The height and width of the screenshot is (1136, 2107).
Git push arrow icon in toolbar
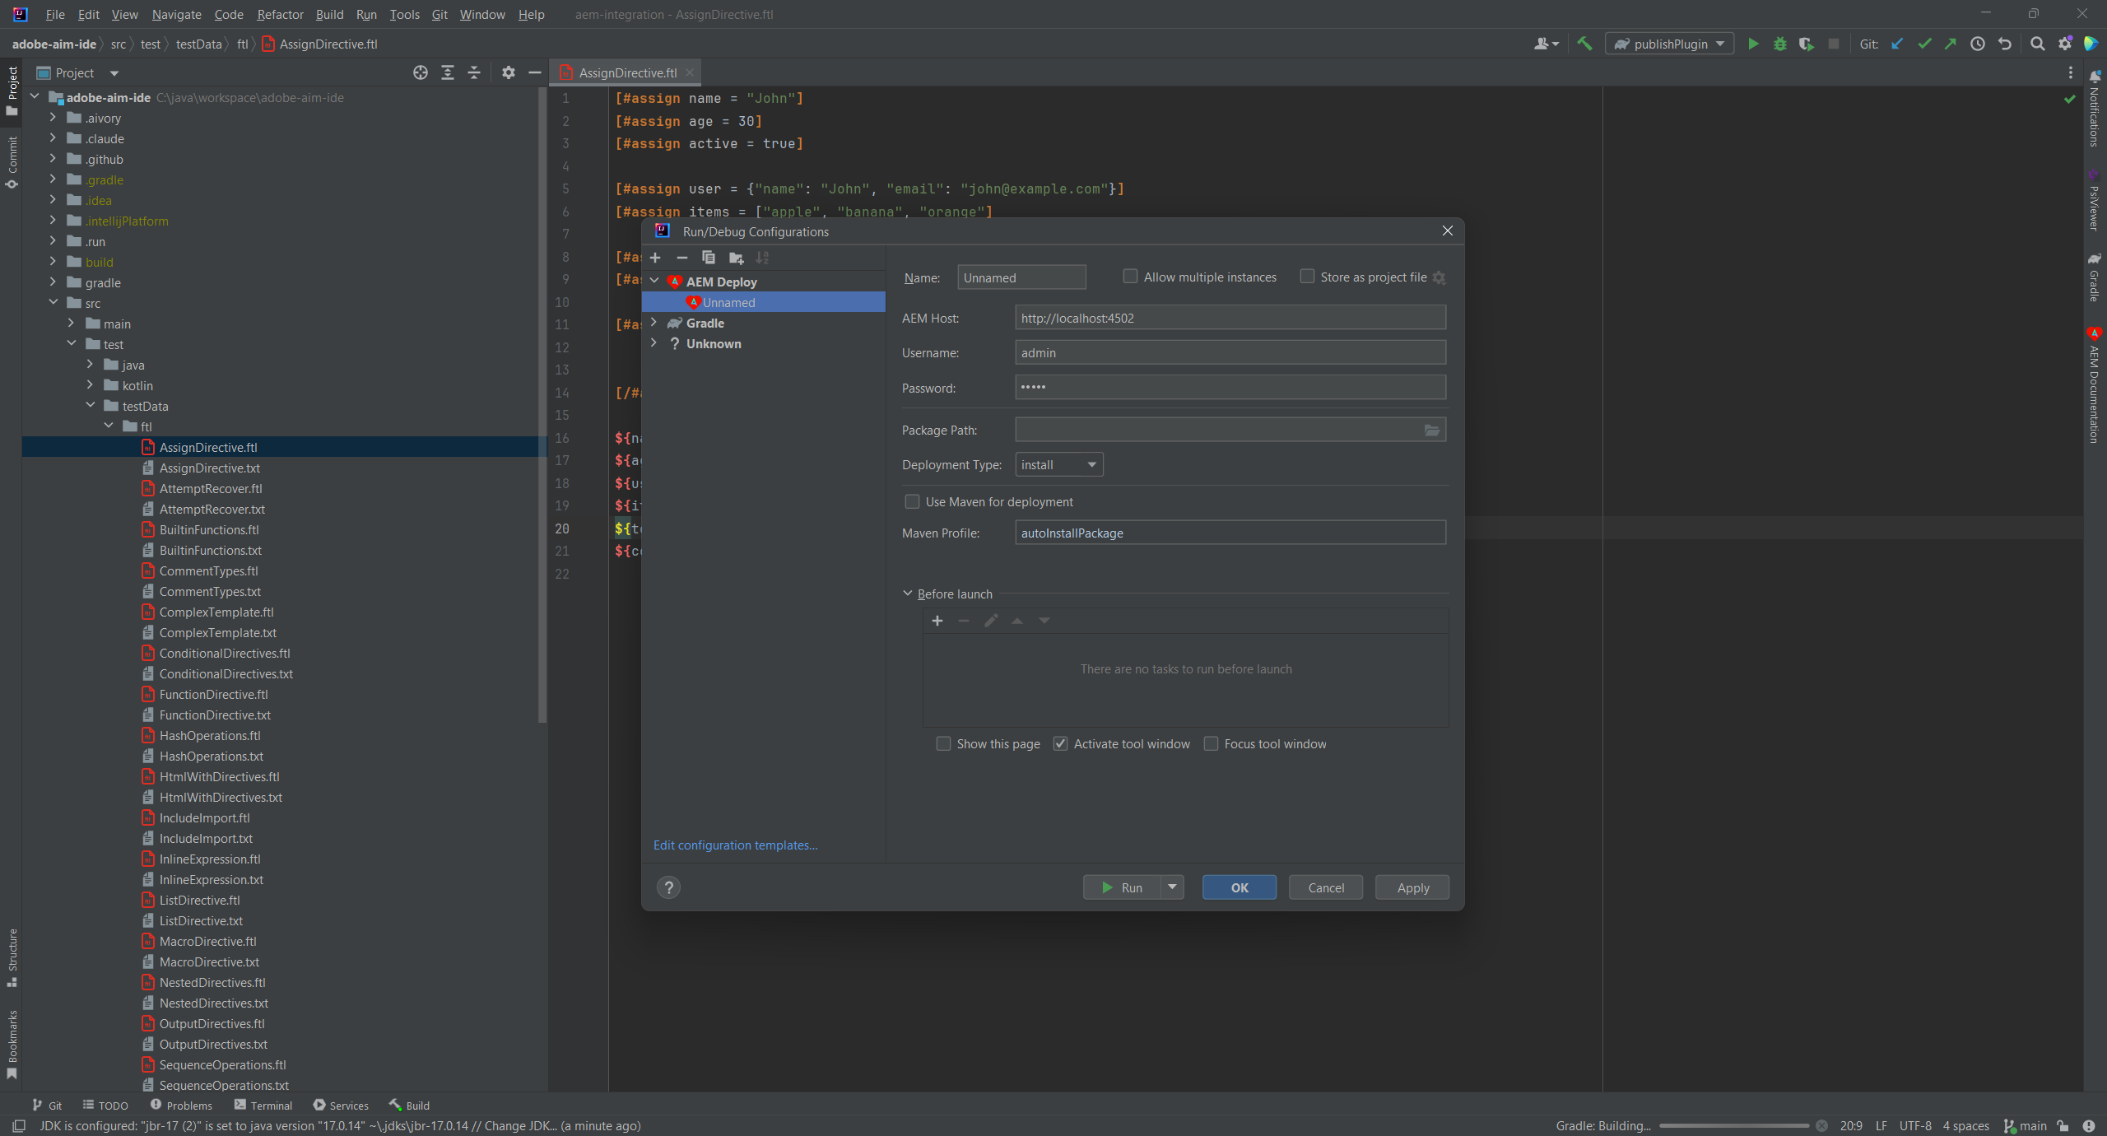(1951, 44)
